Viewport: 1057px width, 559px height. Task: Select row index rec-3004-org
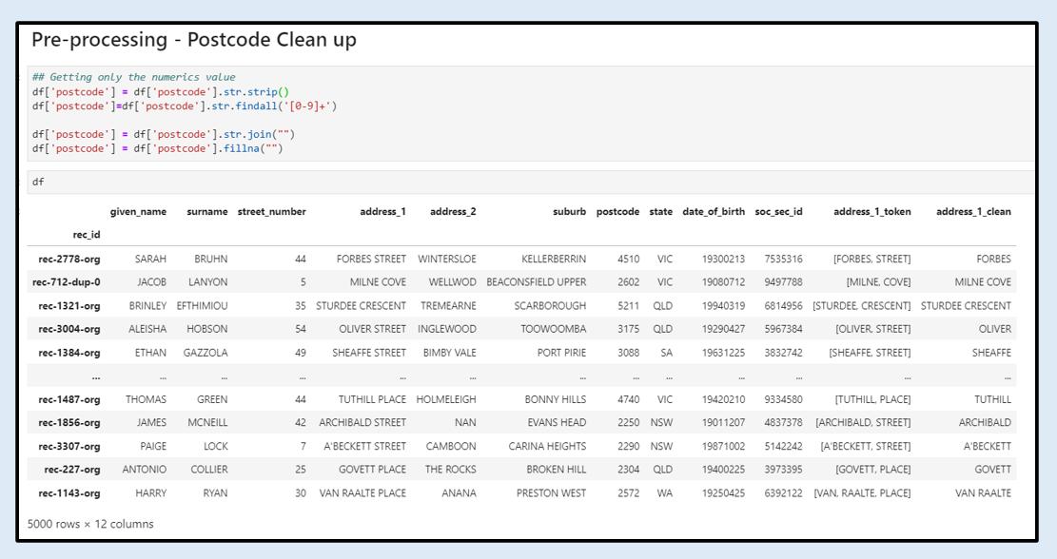69,329
